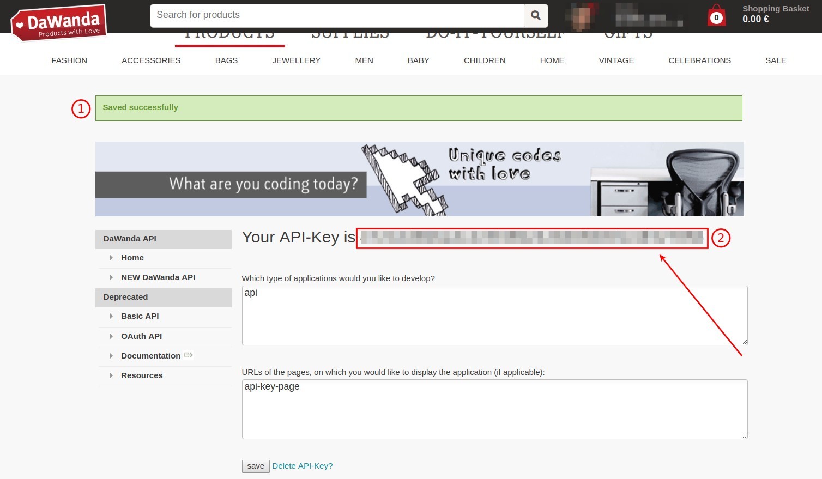Click the Saved successfully message
Viewport: 822px width, 479px height.
click(x=419, y=108)
